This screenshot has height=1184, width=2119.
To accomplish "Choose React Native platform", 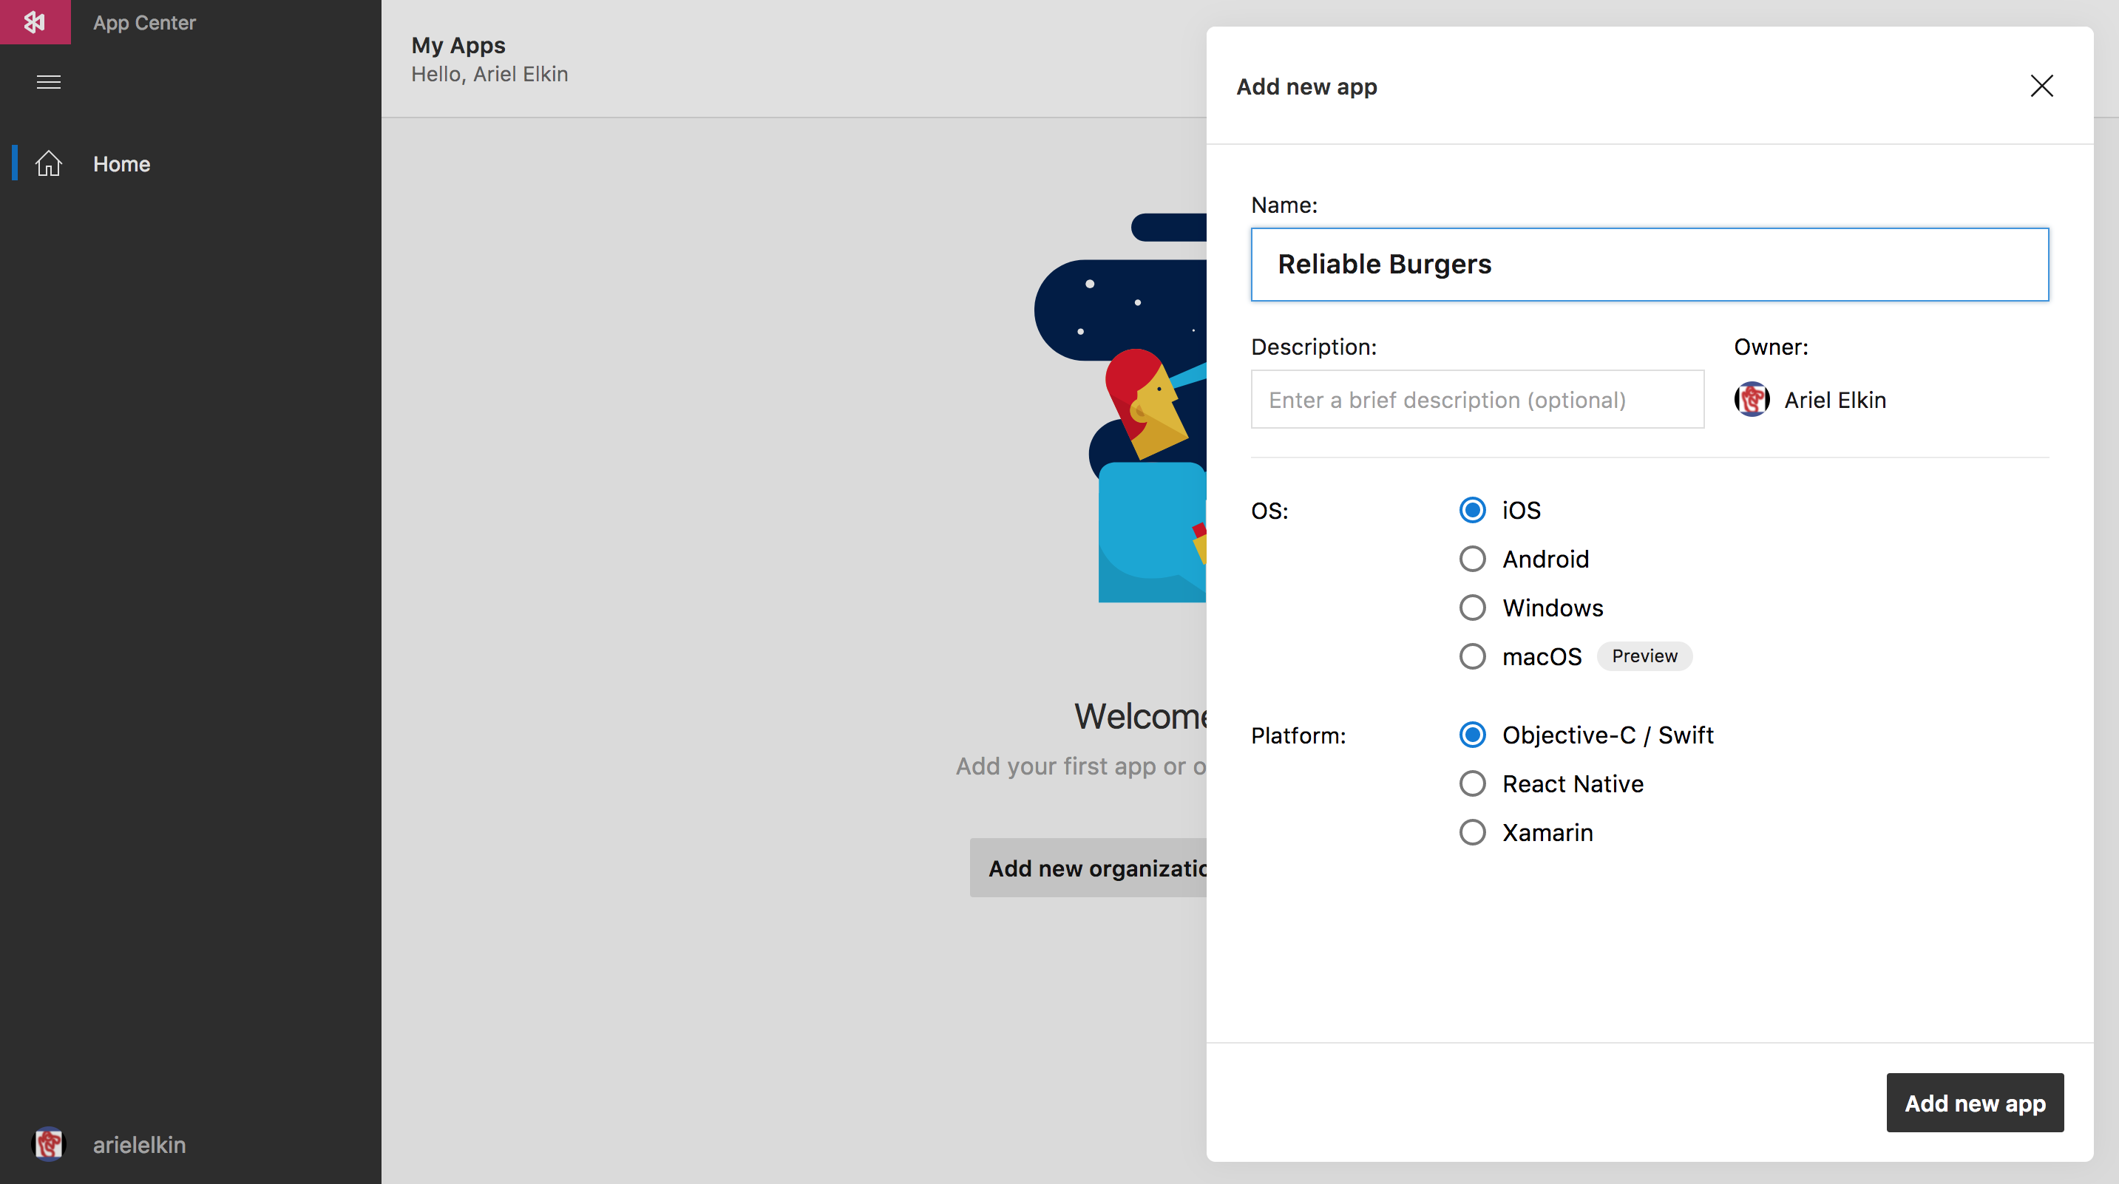I will 1473,783.
